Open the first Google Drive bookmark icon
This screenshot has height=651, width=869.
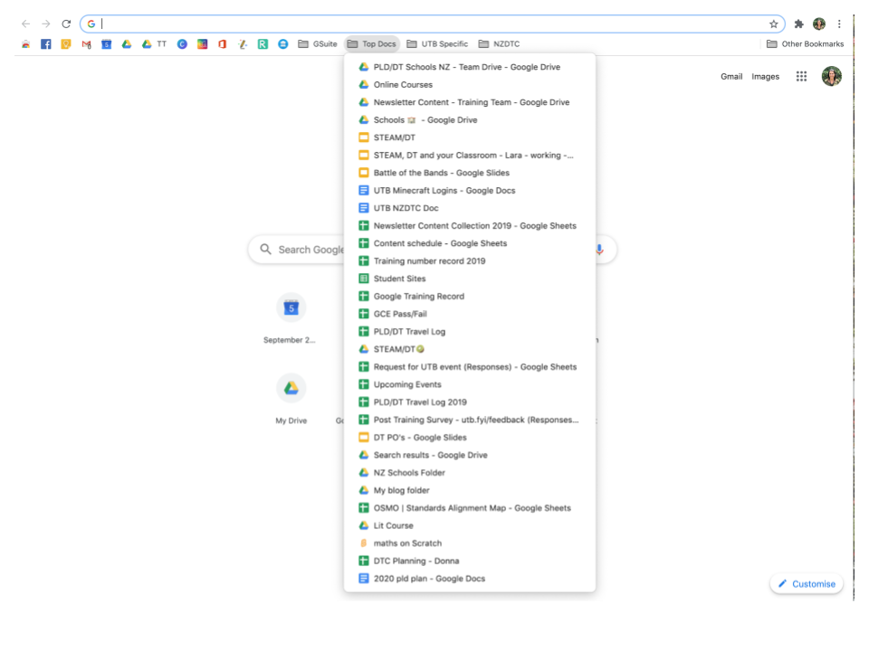pos(127,44)
